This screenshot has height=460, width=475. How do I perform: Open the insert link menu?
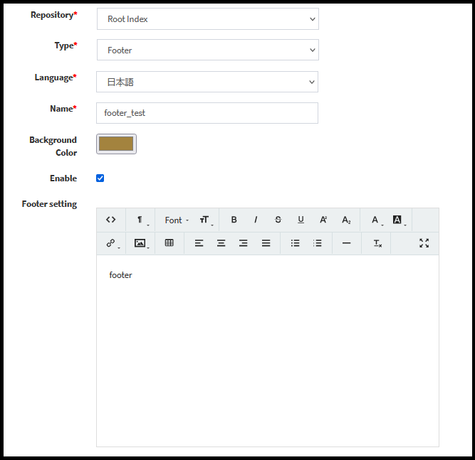pyautogui.click(x=112, y=243)
